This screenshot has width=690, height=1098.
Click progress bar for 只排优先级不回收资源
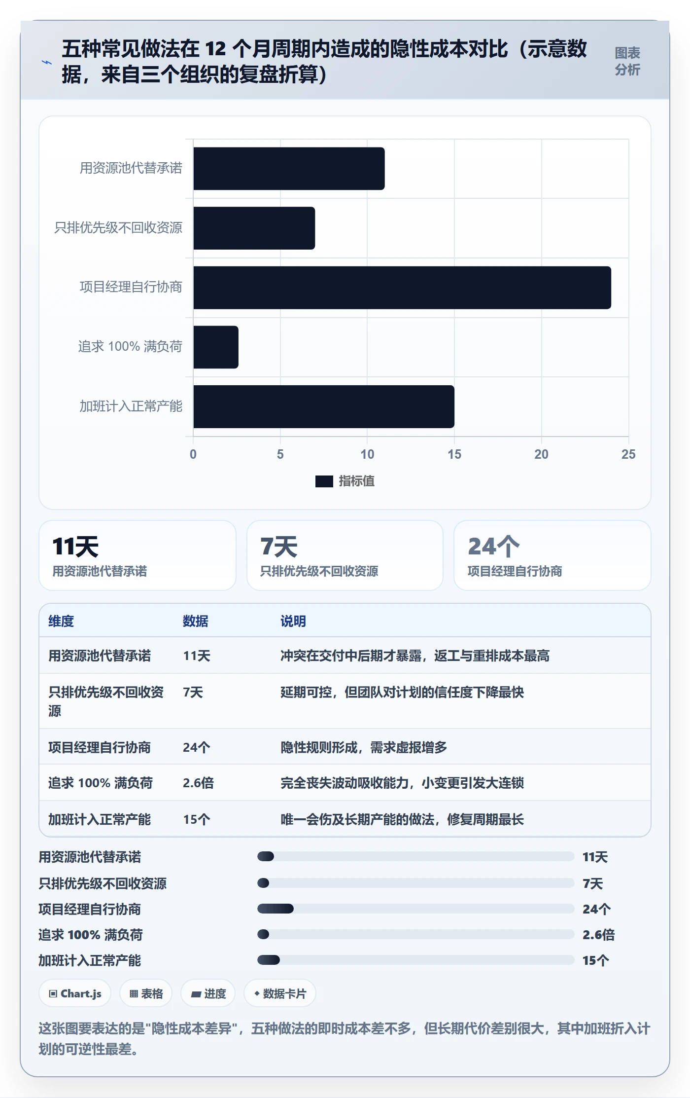(415, 882)
